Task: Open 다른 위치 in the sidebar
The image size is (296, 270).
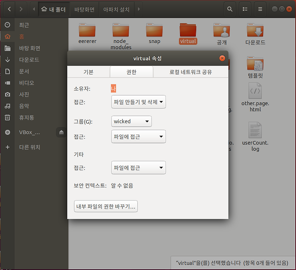Action: (30, 147)
